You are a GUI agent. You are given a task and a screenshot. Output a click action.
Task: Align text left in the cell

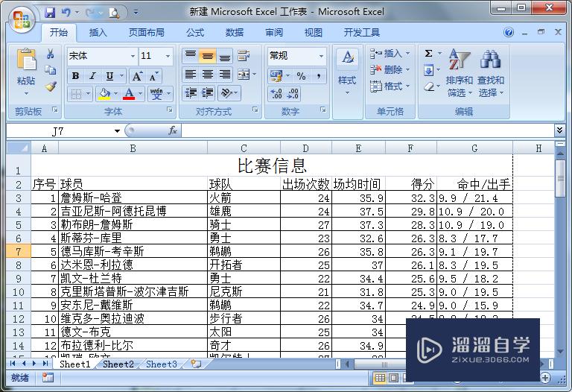pyautogui.click(x=191, y=75)
